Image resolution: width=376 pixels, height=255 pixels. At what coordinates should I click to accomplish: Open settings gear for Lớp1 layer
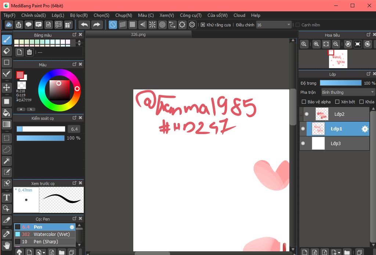[x=365, y=129]
